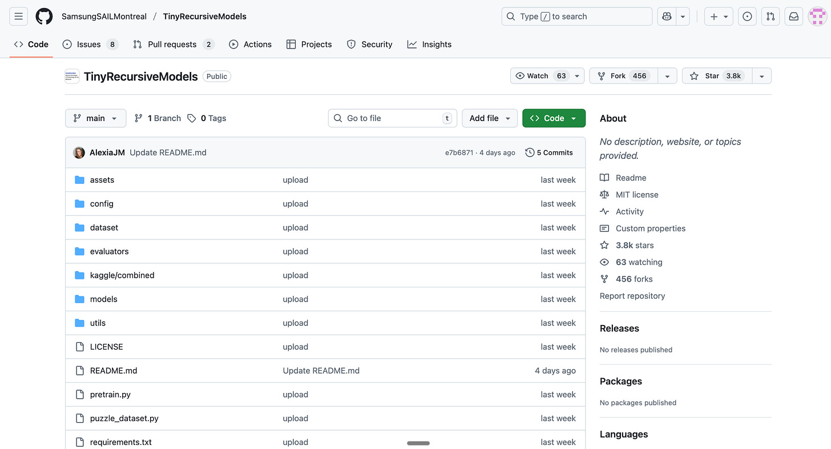Focus the 'Go to file' search box
This screenshot has height=449, width=831.
[x=393, y=118]
